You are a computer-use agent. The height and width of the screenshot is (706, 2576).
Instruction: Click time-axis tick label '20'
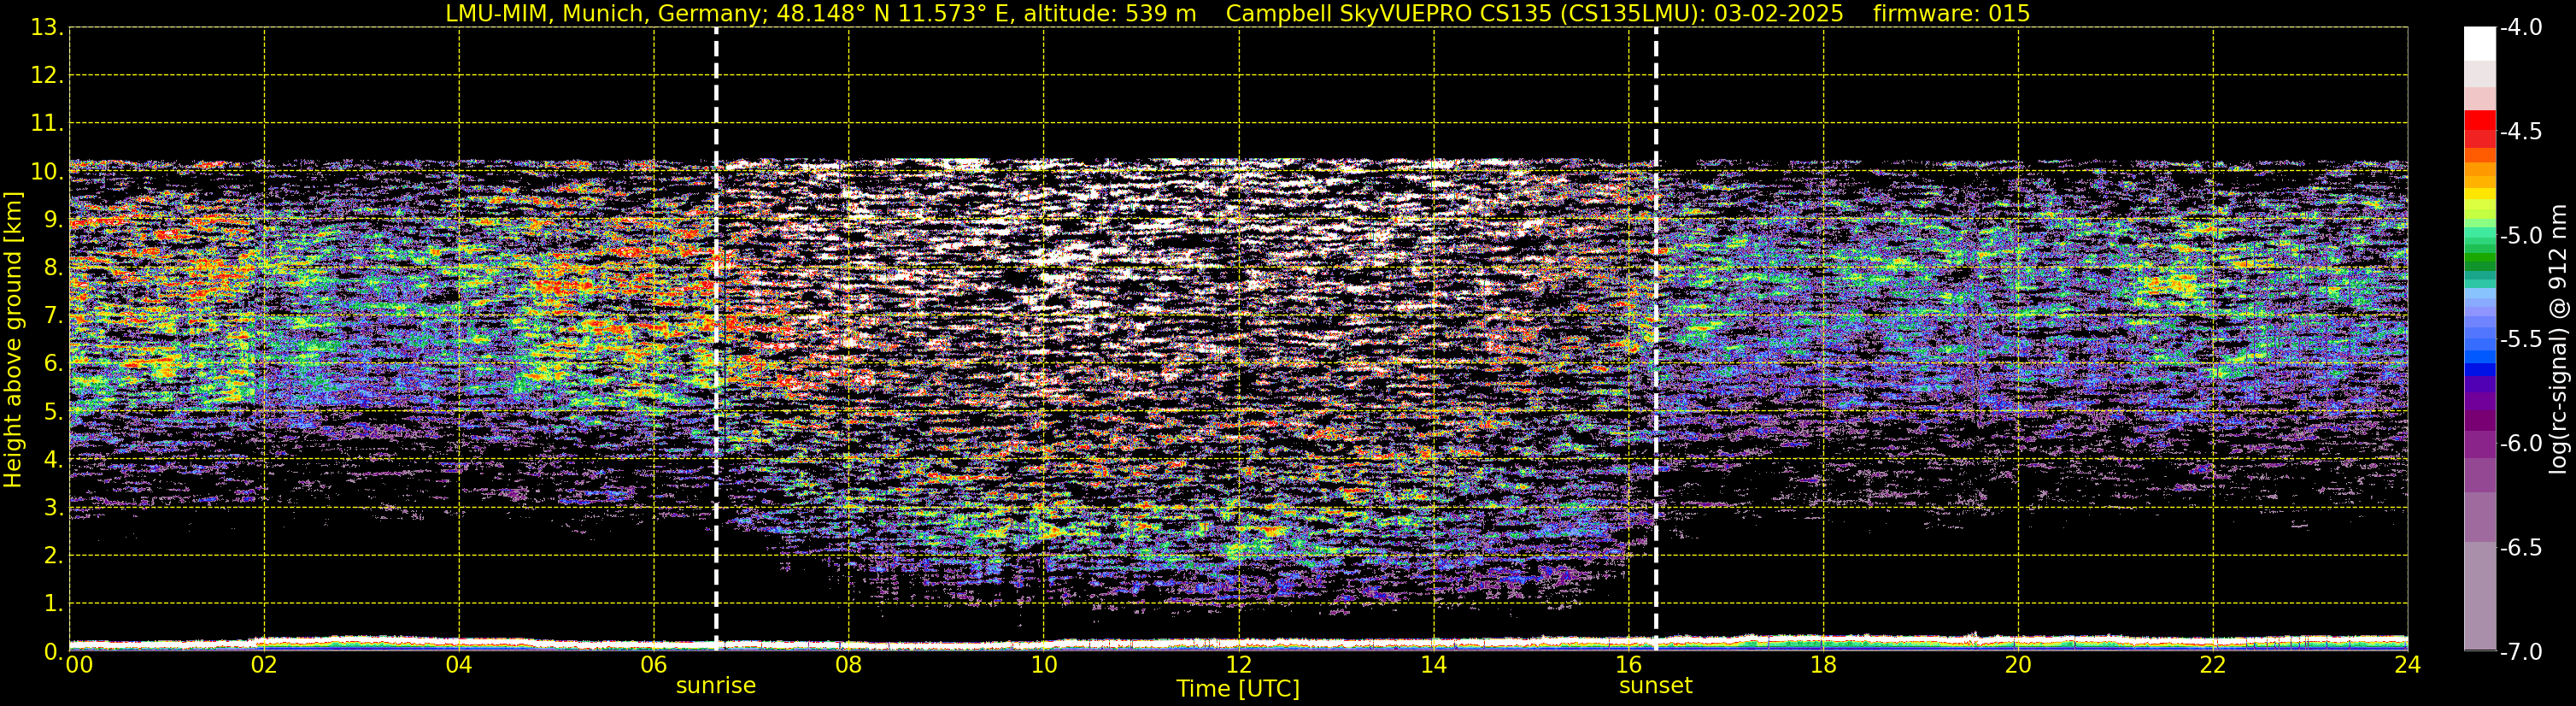pos(2018,664)
